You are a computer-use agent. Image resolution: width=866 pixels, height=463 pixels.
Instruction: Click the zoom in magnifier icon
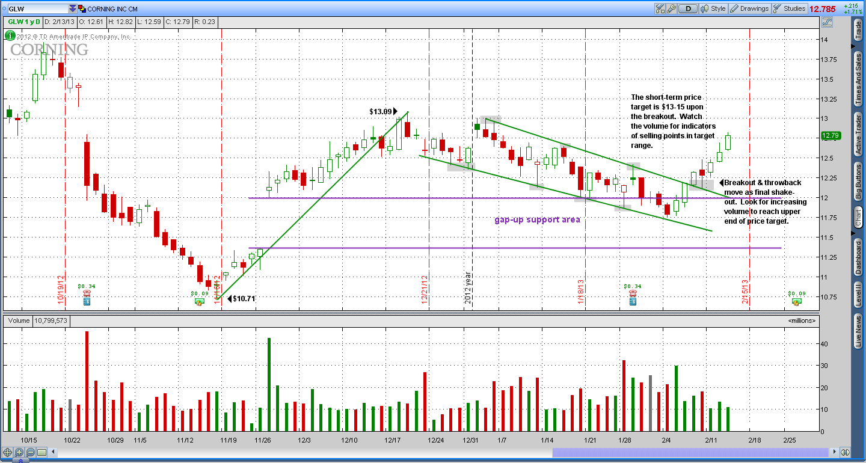(x=19, y=452)
